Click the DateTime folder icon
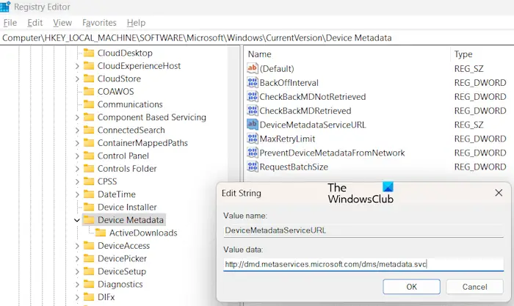Screen dimensions: 514x306 pyautogui.click(x=89, y=194)
